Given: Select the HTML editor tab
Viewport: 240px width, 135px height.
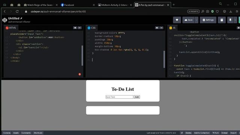Looking at the screenshot, I should (11, 28).
